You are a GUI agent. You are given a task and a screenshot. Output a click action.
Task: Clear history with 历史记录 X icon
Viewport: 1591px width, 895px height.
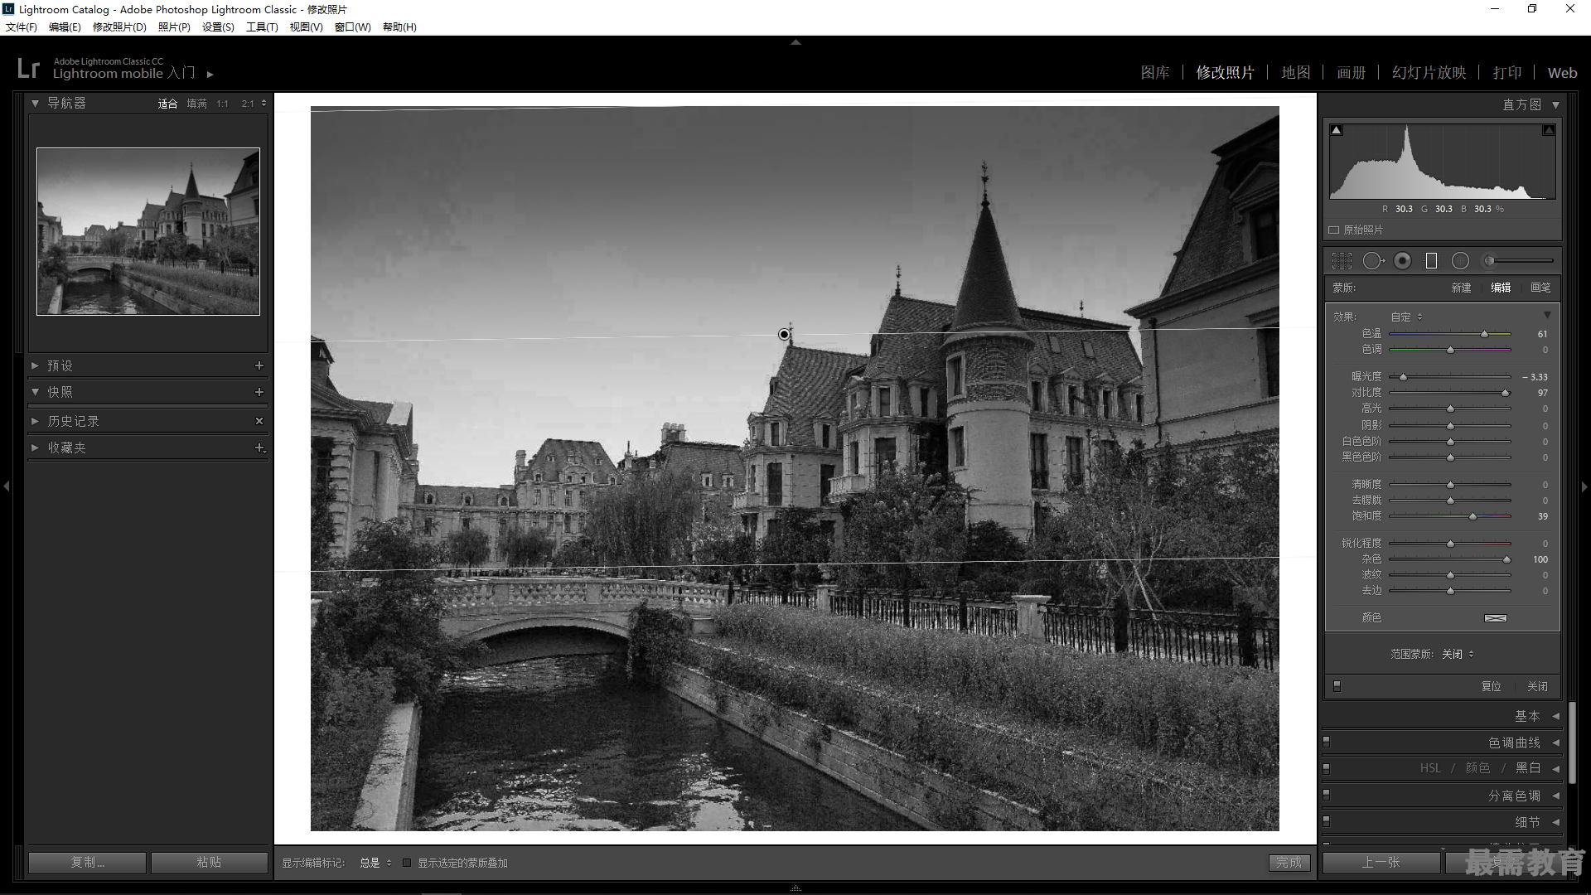pos(259,421)
